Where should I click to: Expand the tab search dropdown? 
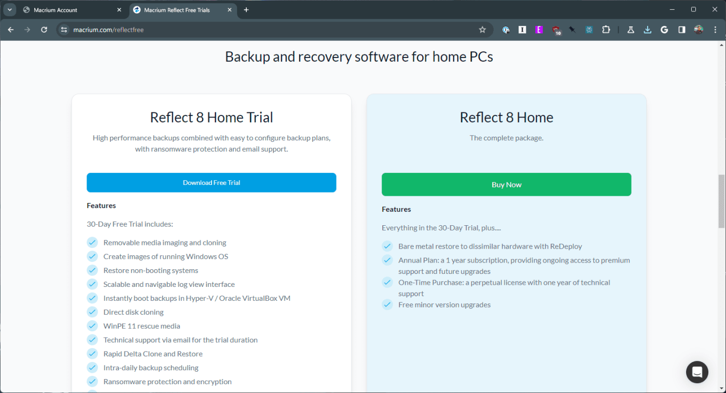(x=9, y=10)
